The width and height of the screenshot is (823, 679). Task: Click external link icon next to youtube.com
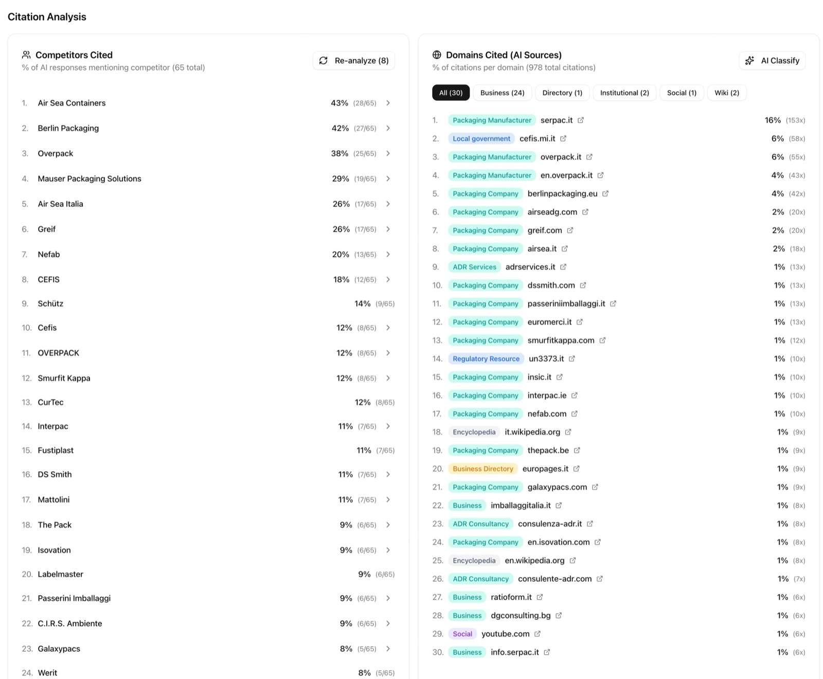tap(538, 634)
